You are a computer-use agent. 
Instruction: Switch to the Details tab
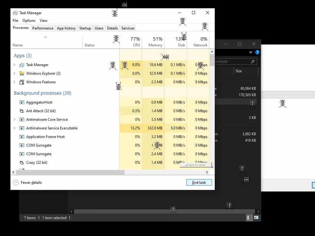112,28
